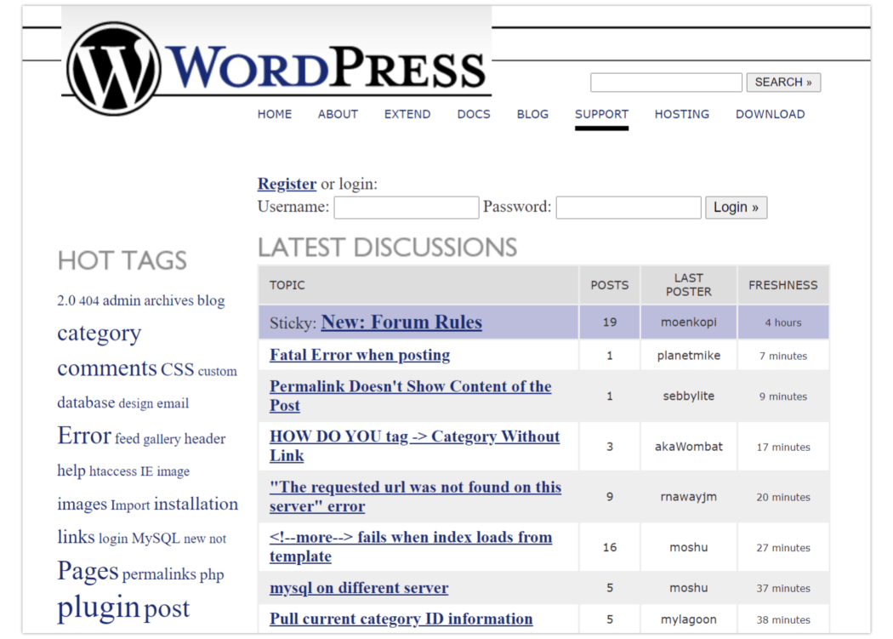Focus the search text field

(x=666, y=83)
